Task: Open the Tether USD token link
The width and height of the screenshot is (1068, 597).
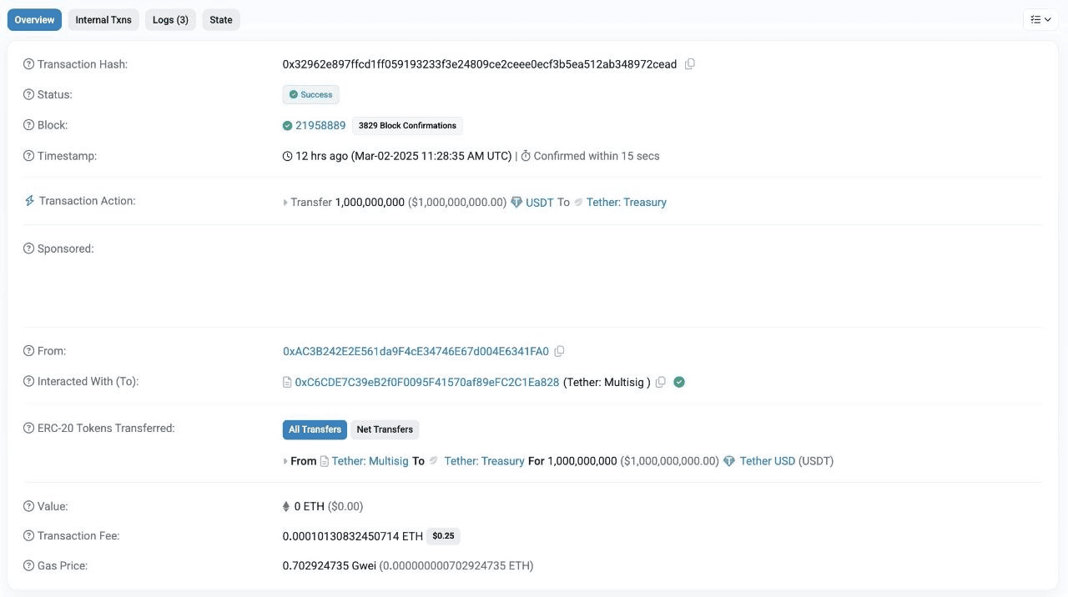Action: (768, 461)
